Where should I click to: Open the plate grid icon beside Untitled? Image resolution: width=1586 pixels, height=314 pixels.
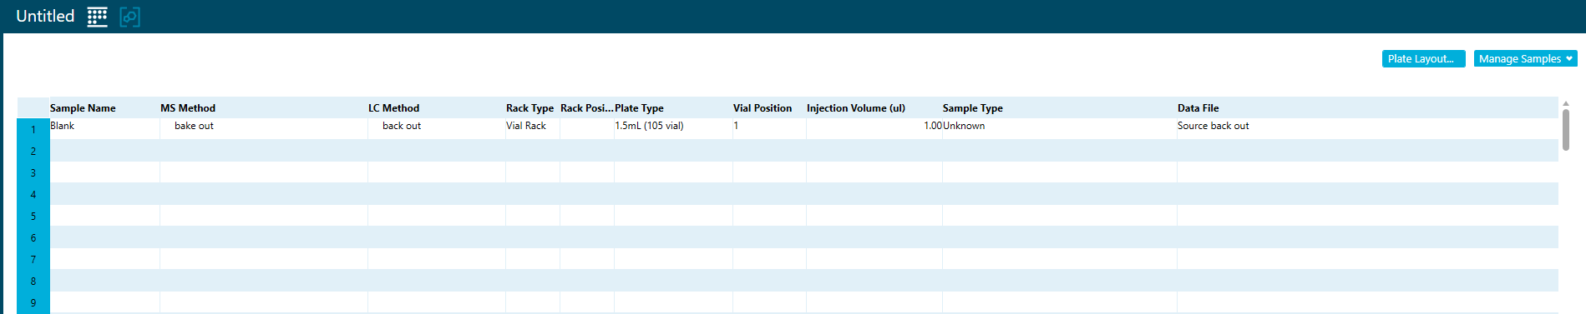(x=97, y=17)
